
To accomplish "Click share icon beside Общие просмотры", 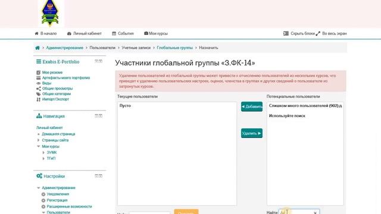I will click(38, 89).
